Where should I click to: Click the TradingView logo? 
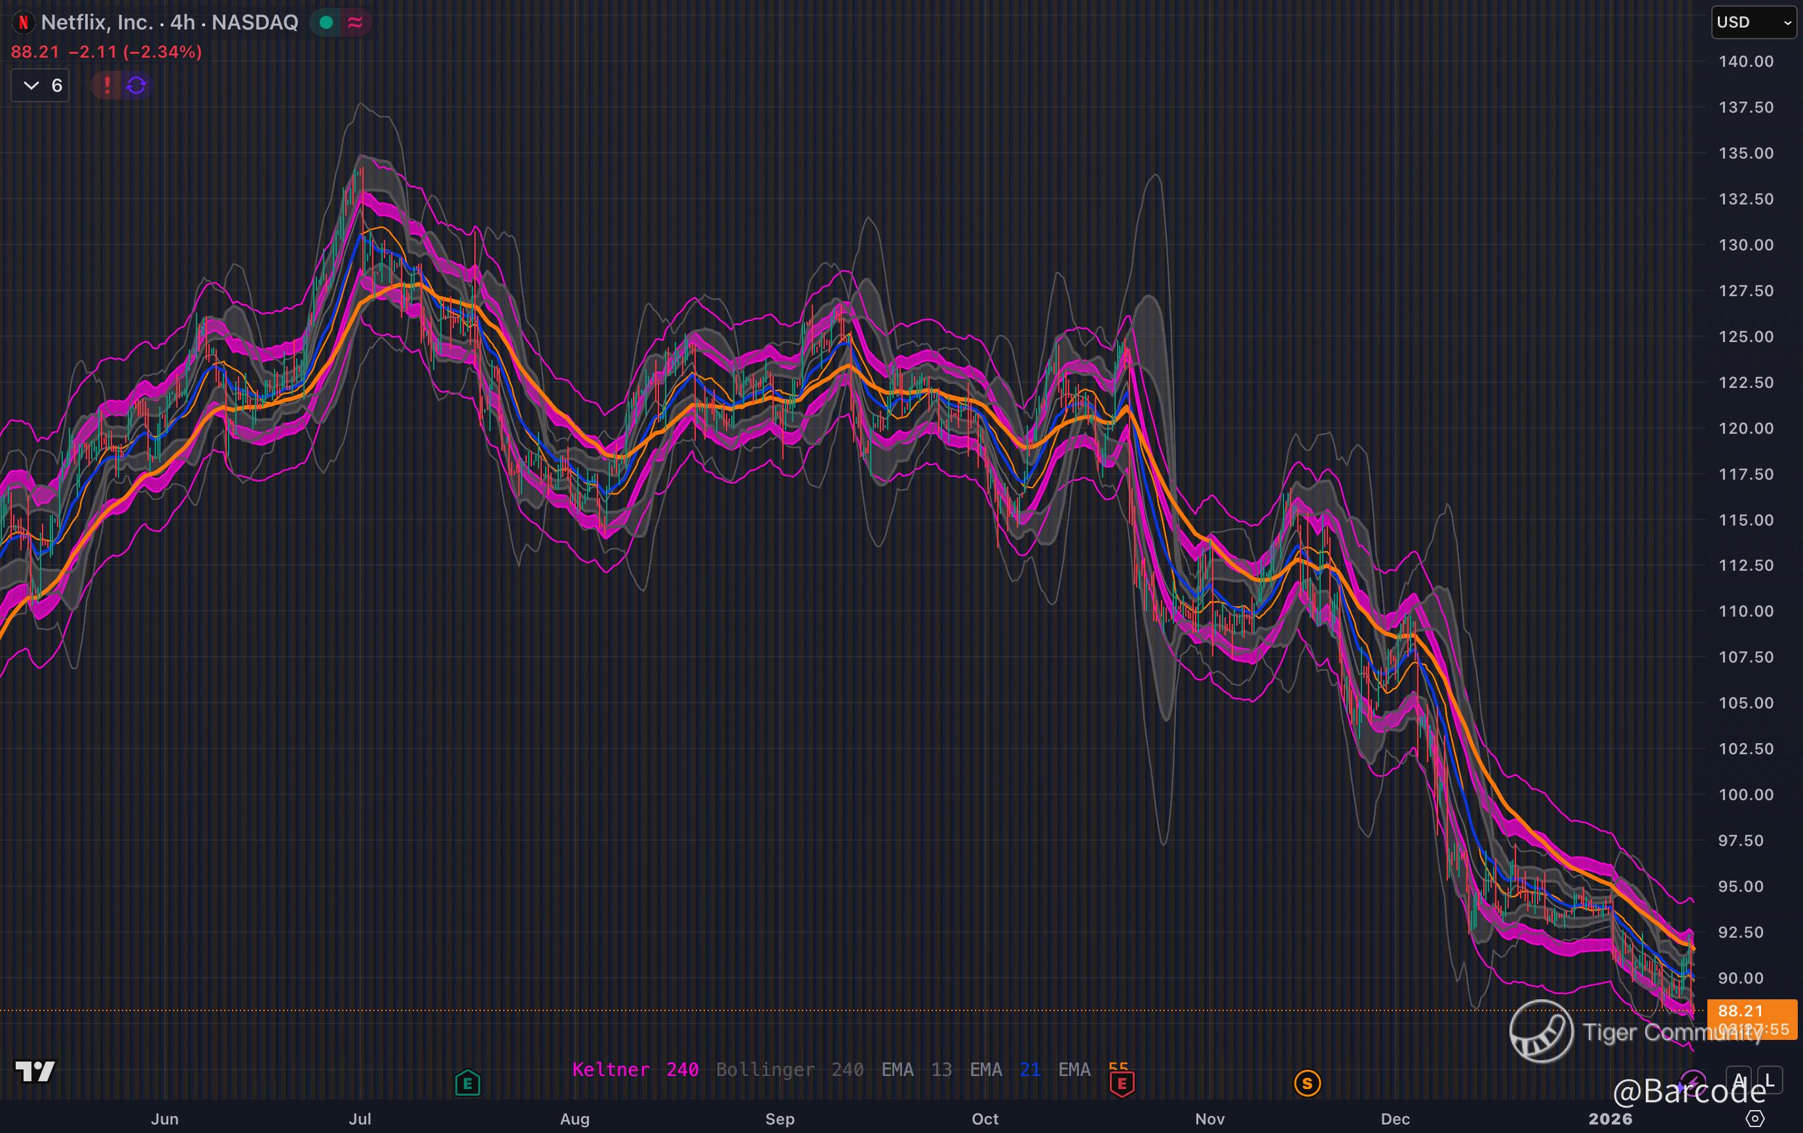(35, 1071)
